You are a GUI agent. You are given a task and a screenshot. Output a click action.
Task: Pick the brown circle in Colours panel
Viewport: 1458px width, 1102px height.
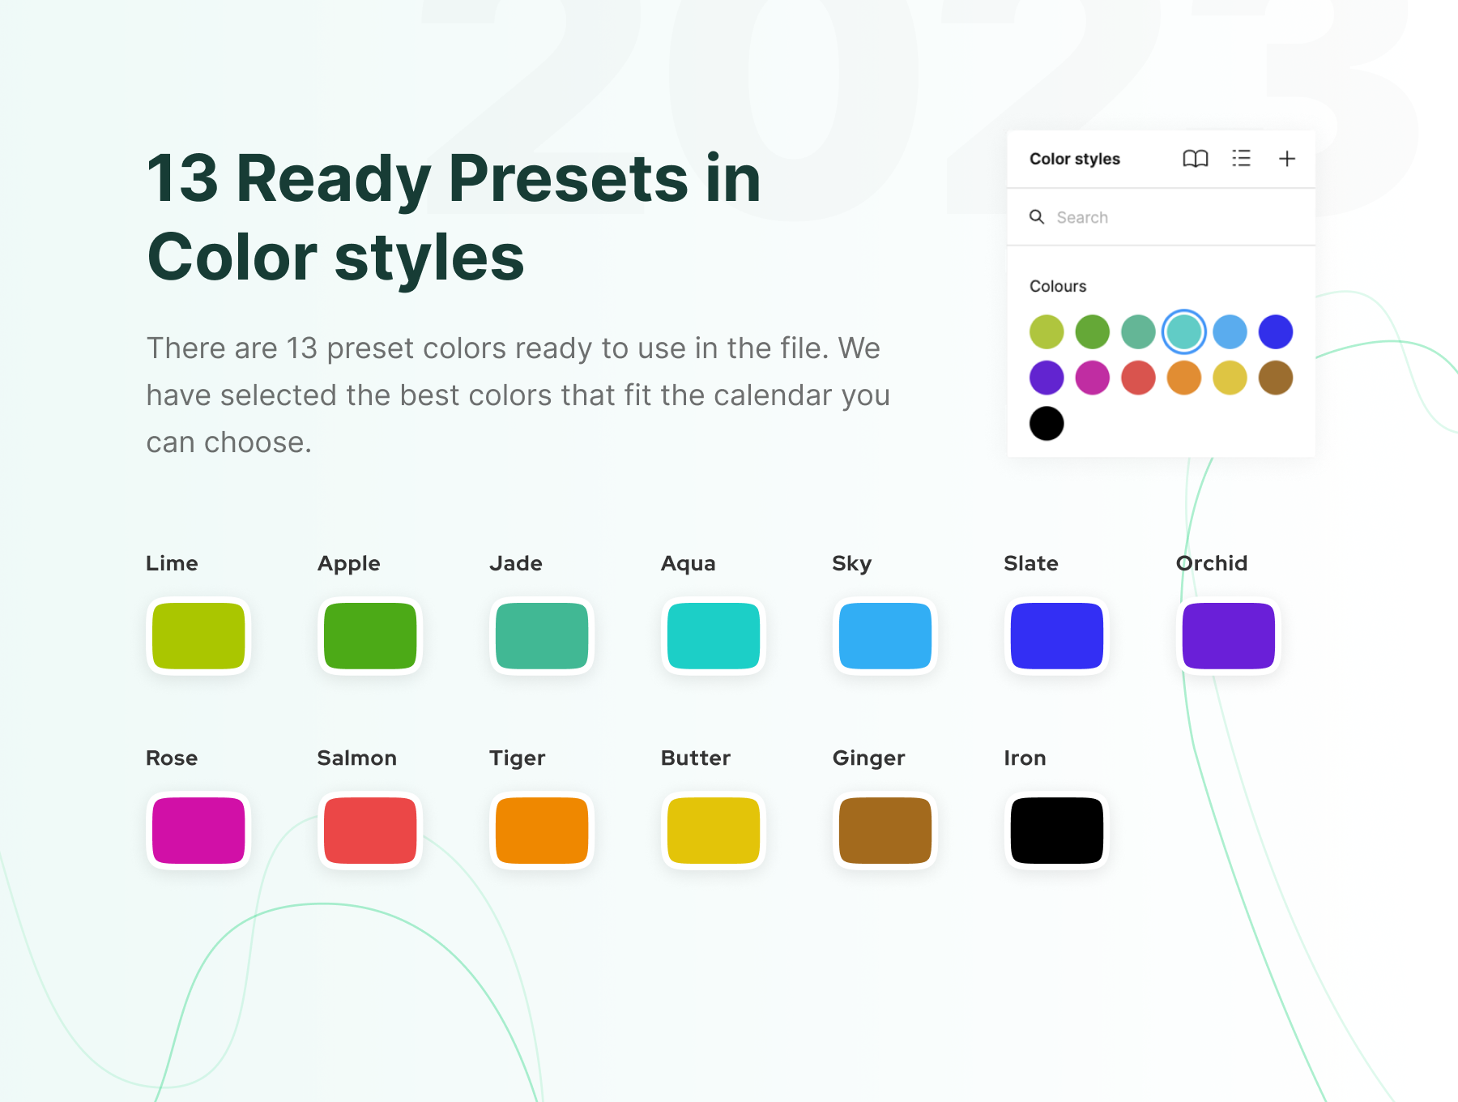pyautogui.click(x=1276, y=378)
